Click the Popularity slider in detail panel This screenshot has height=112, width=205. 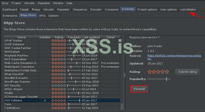(x=159, y=79)
